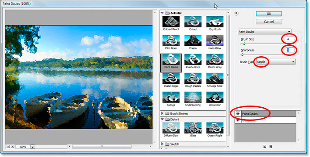Screen dimensions: 310x157
Task: Click the Cancel button
Action: click(x=269, y=22)
